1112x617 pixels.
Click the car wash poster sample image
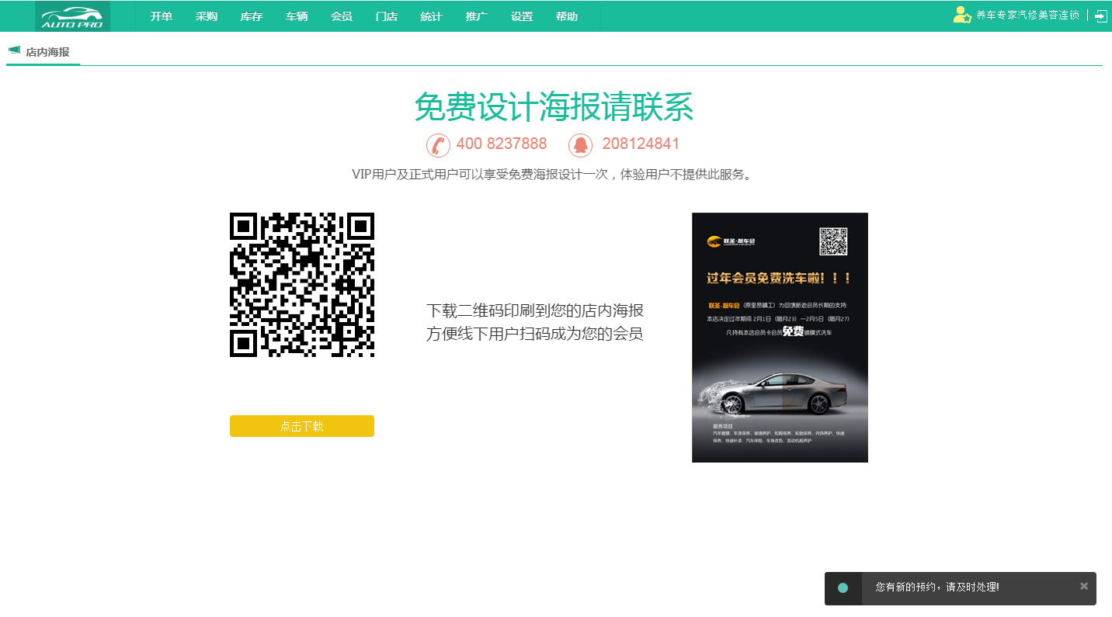tap(780, 338)
